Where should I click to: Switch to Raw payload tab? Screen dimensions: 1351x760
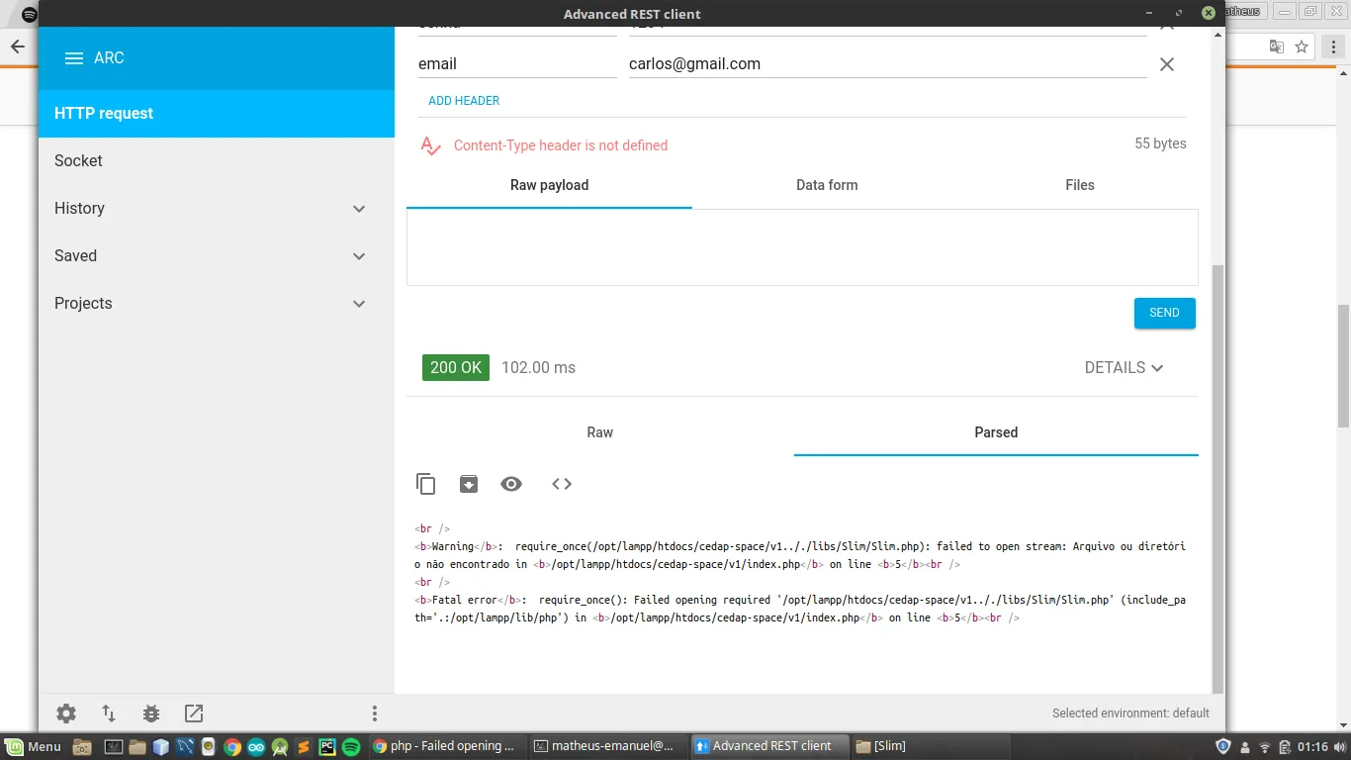tap(549, 185)
